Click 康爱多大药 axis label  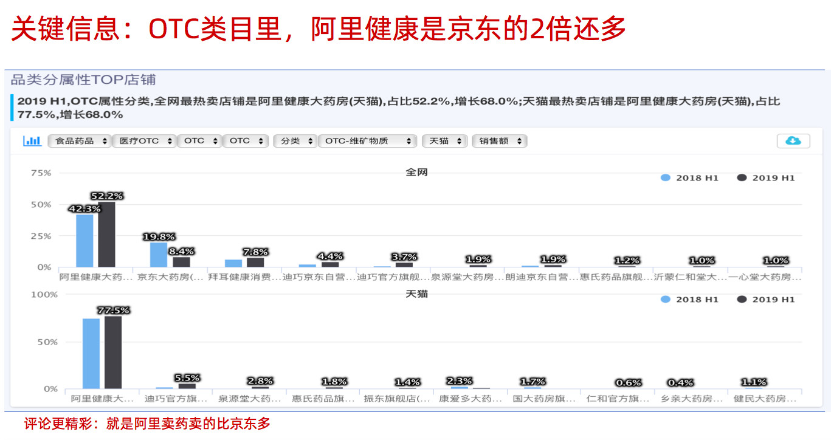click(x=471, y=399)
